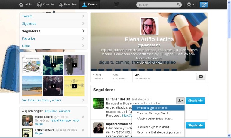Open Isabel Manrique link
Screen dimensions: 231x138
click(x=61, y=121)
